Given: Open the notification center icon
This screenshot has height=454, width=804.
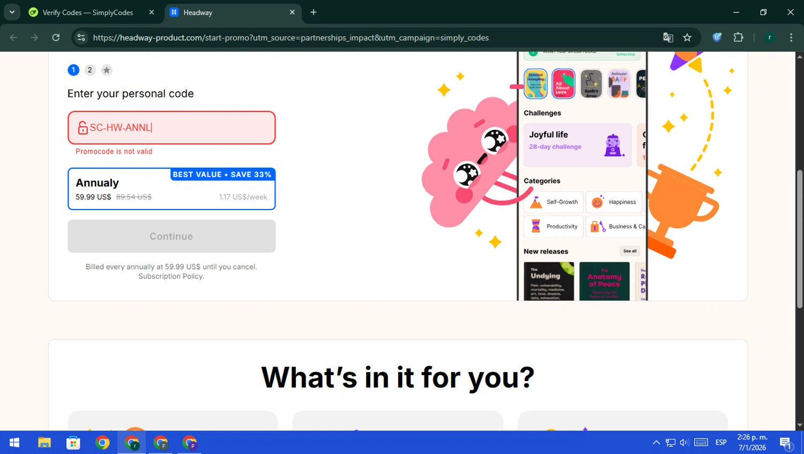Looking at the screenshot, I should (x=786, y=443).
